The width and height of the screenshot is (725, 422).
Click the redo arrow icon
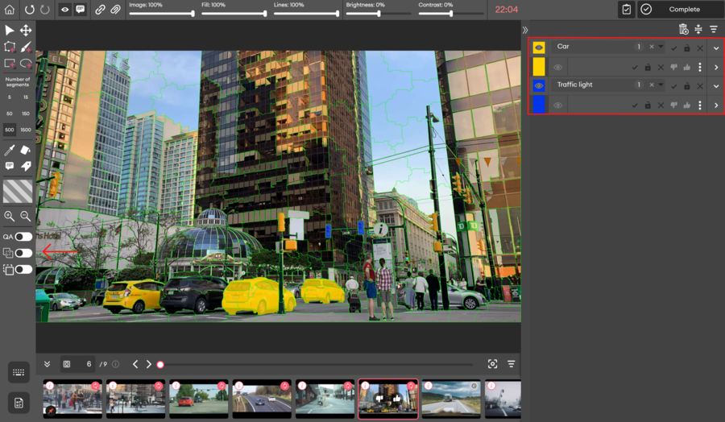tap(45, 9)
